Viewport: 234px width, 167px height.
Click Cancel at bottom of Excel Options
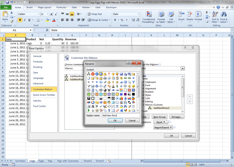(x=189, y=136)
